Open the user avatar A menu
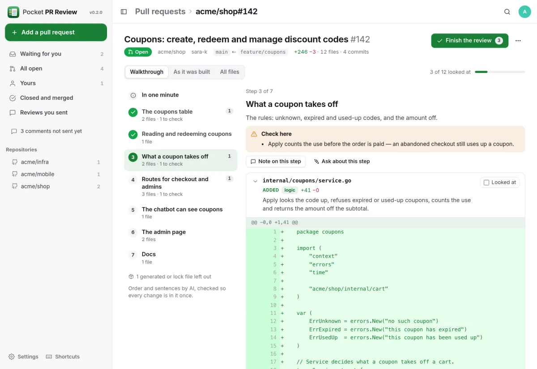 click(x=524, y=12)
